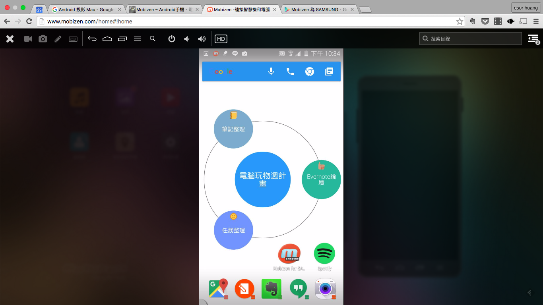Open Spotify from the mirrored home screen
This screenshot has height=305, width=543.
(324, 254)
